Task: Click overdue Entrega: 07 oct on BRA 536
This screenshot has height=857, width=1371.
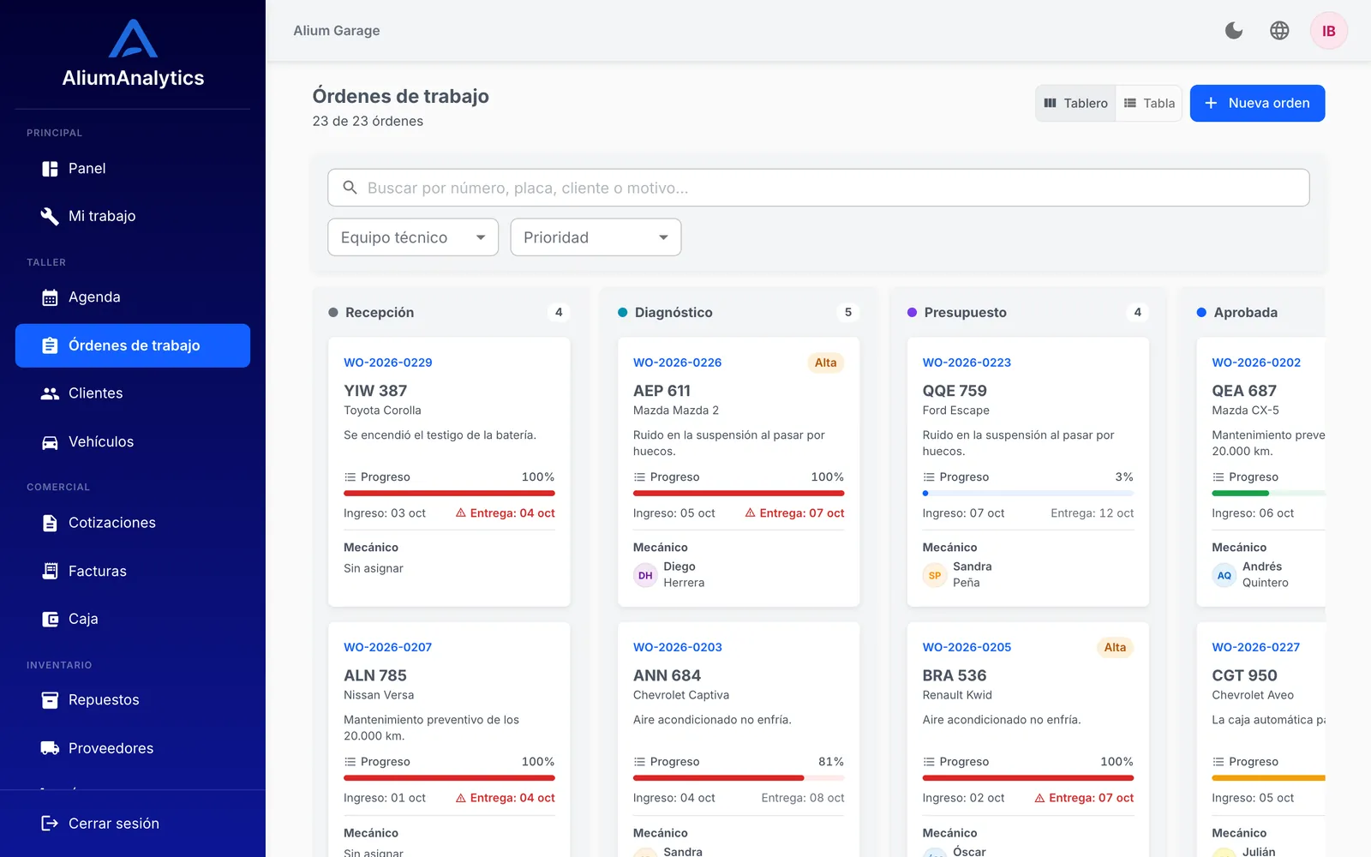Action: (x=1084, y=798)
